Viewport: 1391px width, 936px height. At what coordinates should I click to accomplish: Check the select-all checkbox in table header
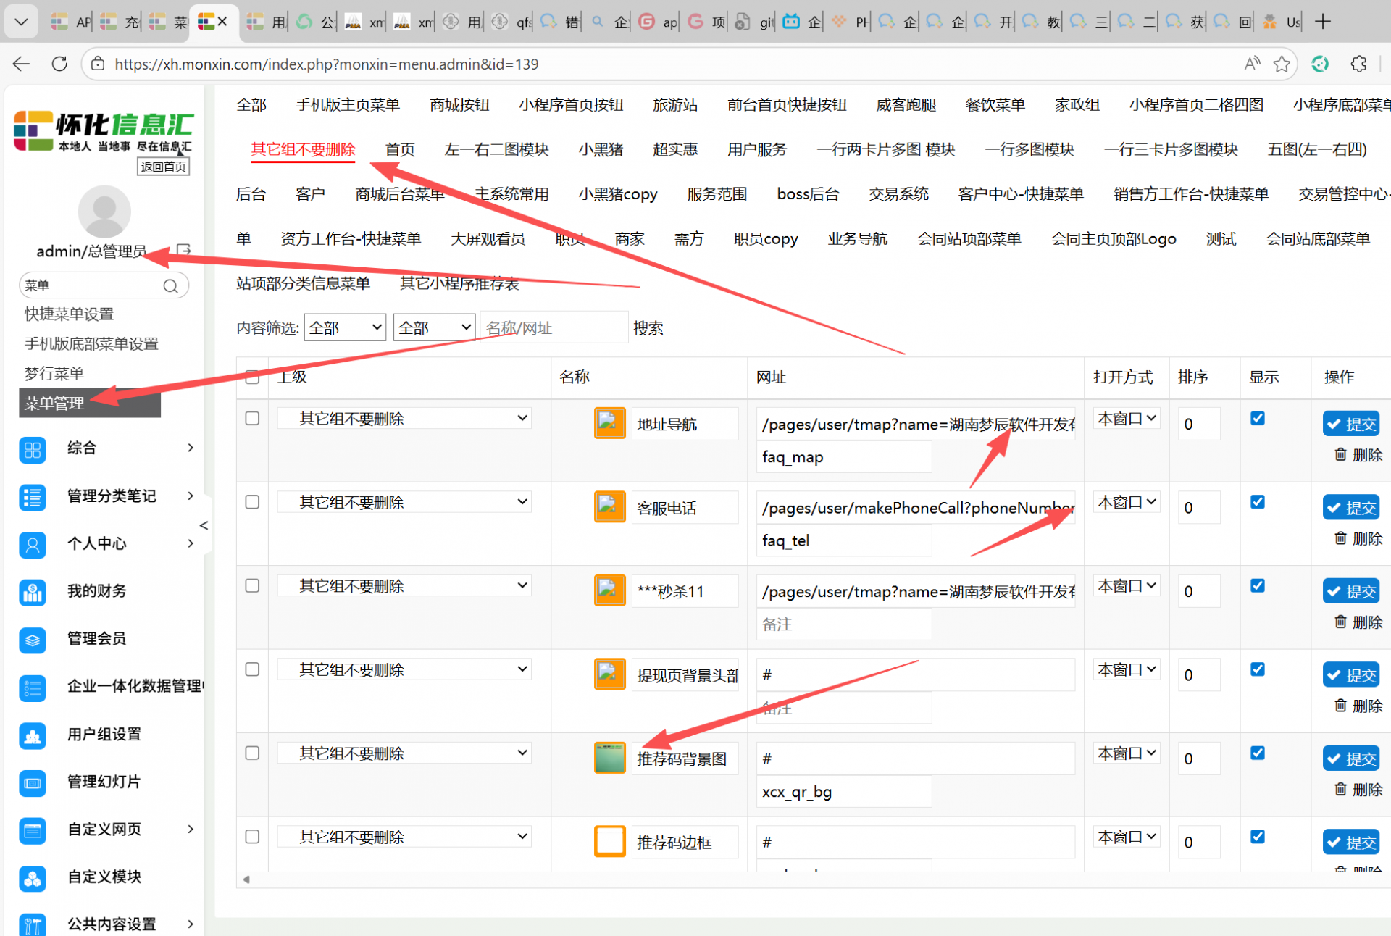(x=252, y=377)
